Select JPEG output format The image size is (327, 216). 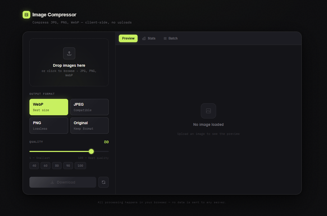[89, 107]
